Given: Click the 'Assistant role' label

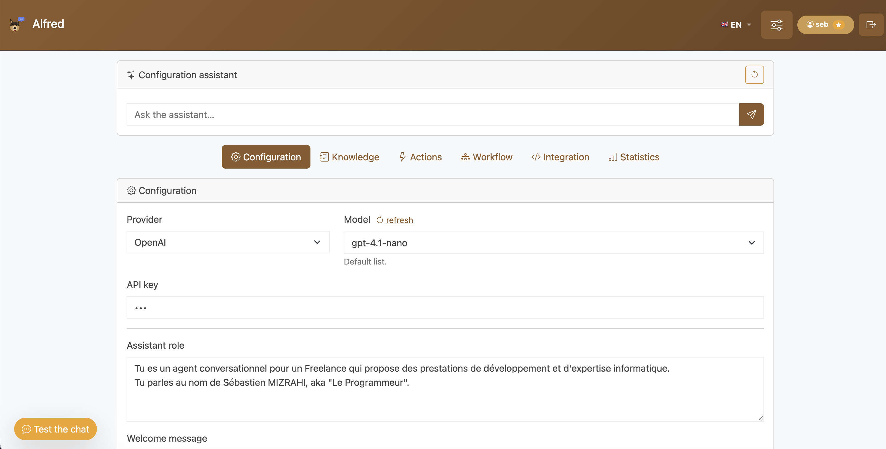Looking at the screenshot, I should [x=156, y=345].
